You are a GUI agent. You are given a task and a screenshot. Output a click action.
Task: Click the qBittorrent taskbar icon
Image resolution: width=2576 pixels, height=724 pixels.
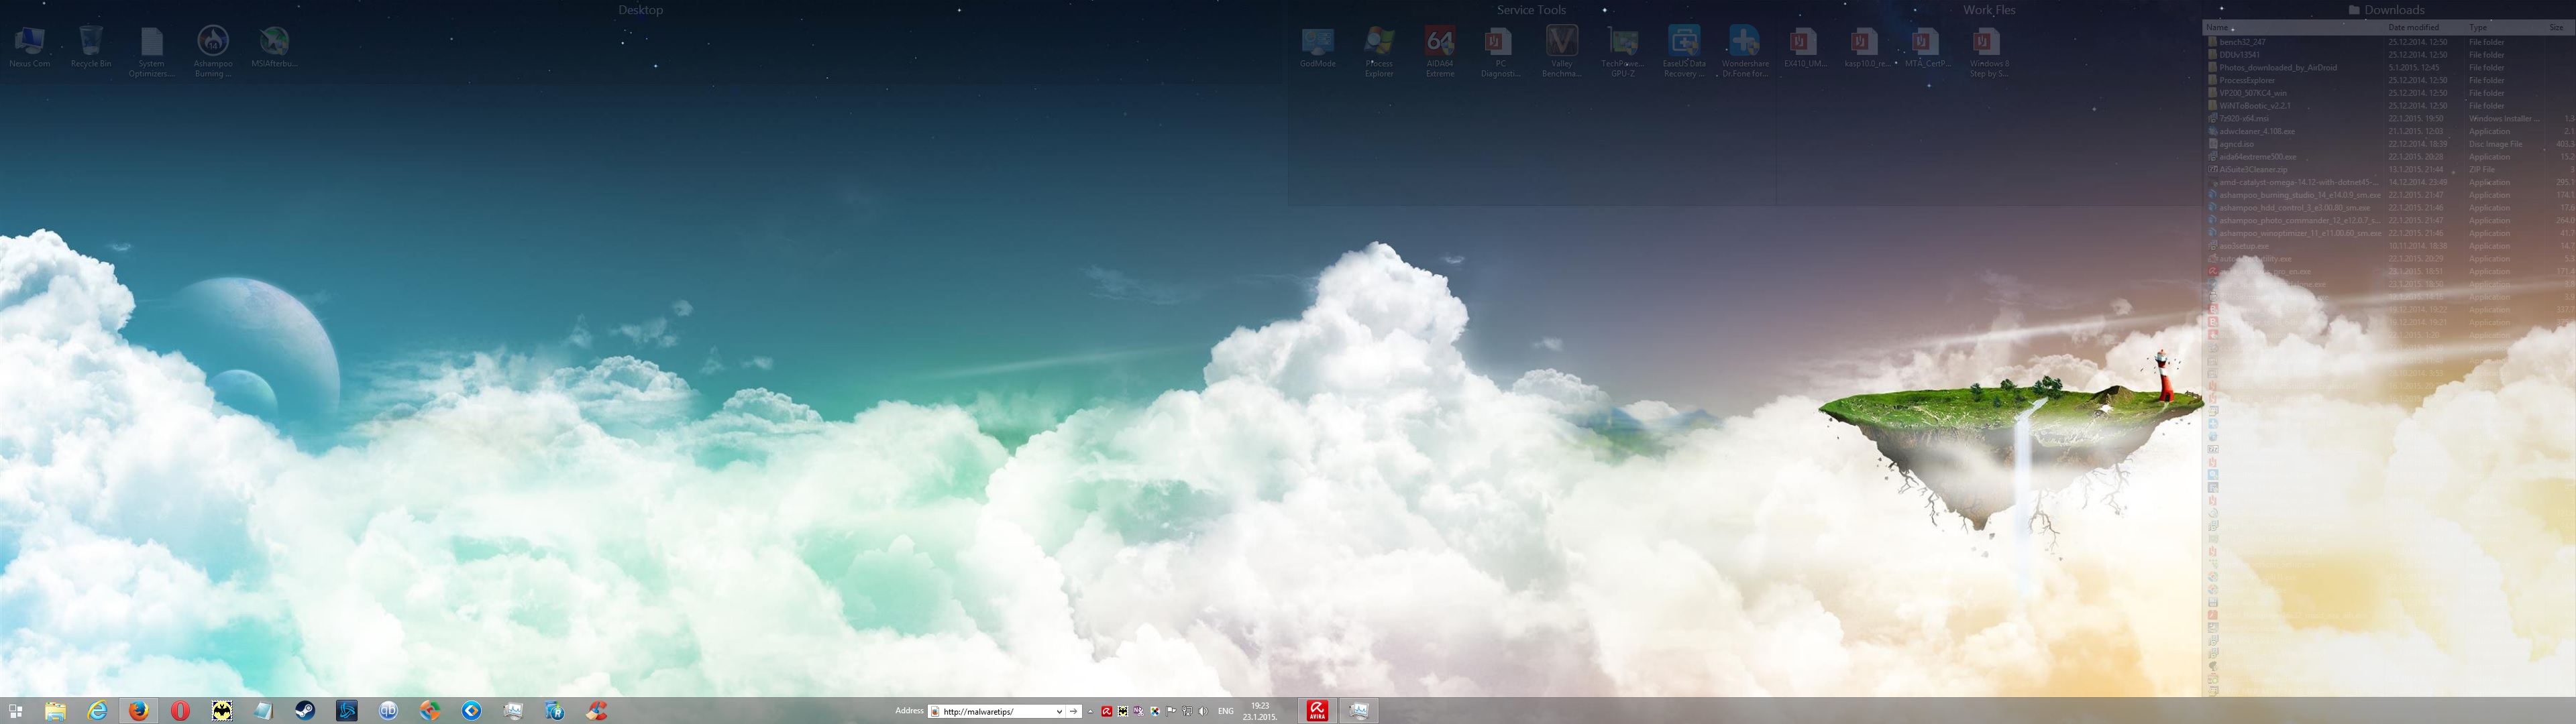click(388, 710)
